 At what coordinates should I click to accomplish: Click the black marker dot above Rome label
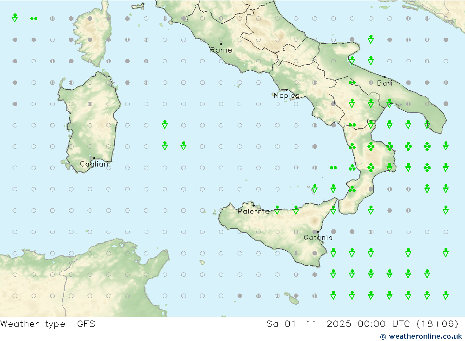(221, 44)
